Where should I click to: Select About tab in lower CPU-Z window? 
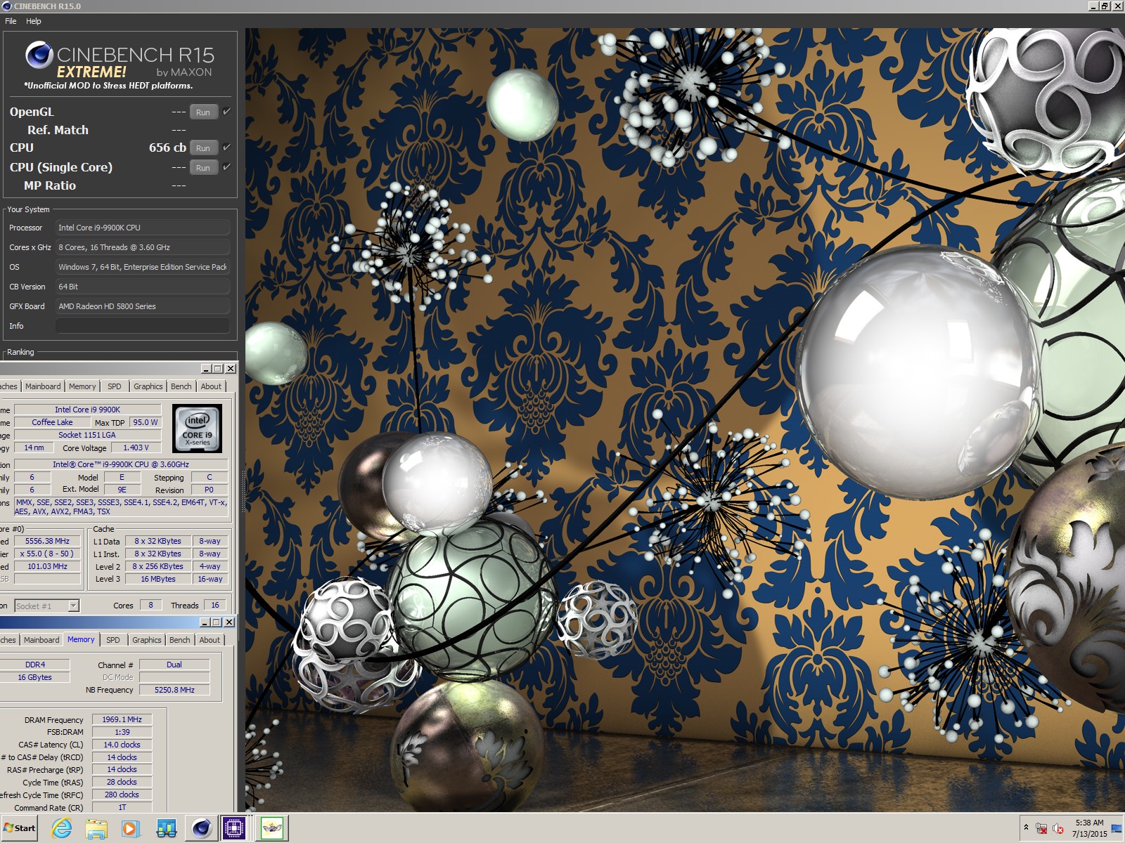click(x=210, y=640)
